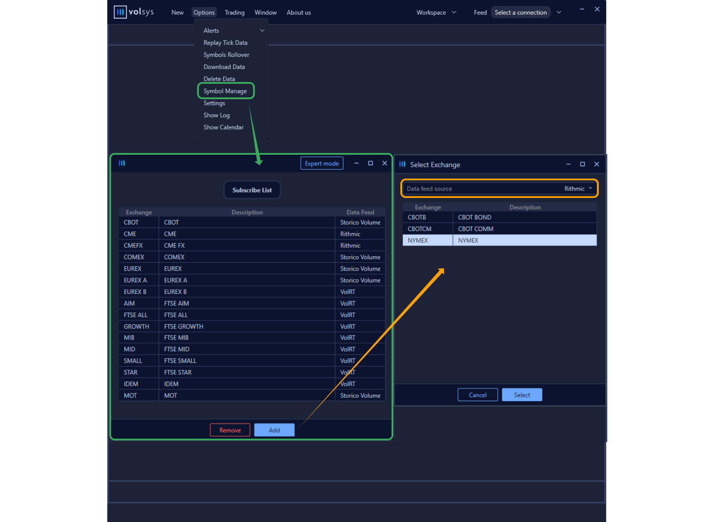Choose Download Data menu entry

click(224, 67)
